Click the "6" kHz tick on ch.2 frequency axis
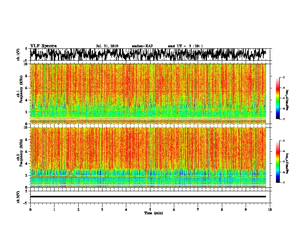Screen dimensions: 304x235 tap(27, 152)
